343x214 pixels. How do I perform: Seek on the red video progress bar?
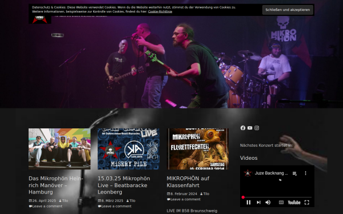coord(277,197)
